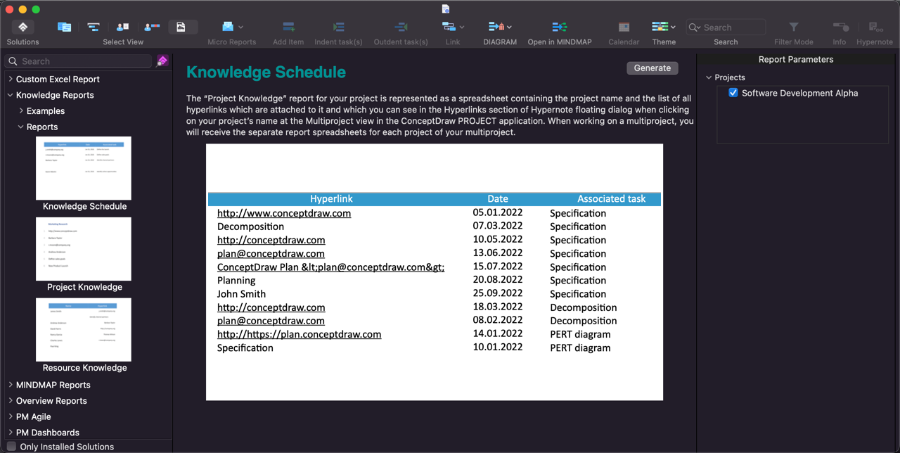Click the Add Item icon
Screen dimensions: 900x453
point(288,27)
